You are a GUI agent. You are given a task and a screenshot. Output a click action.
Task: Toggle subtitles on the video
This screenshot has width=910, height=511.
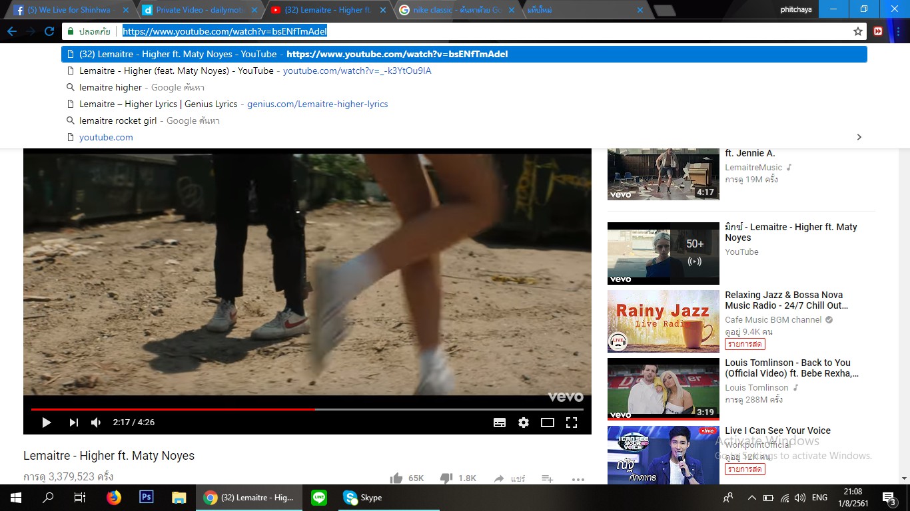pyautogui.click(x=500, y=423)
